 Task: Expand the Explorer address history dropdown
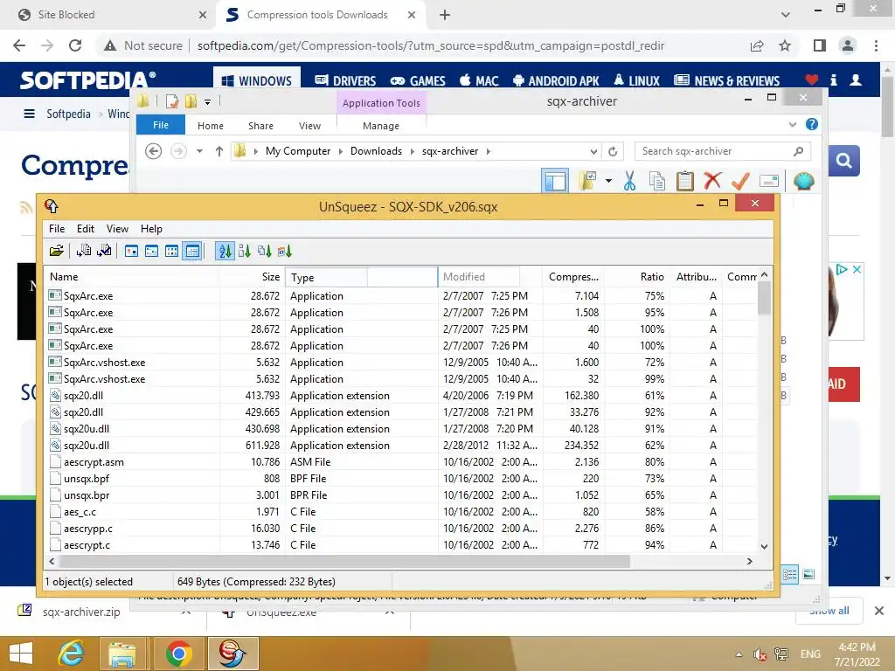point(593,151)
